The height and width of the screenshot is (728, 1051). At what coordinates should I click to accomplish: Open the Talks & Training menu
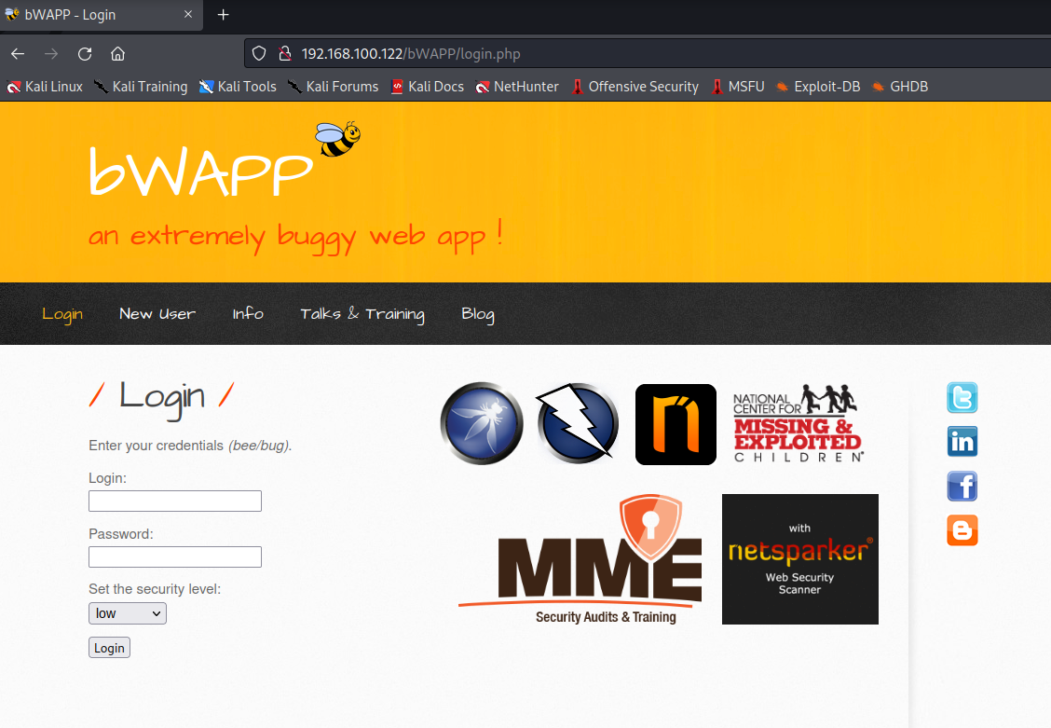click(x=362, y=314)
